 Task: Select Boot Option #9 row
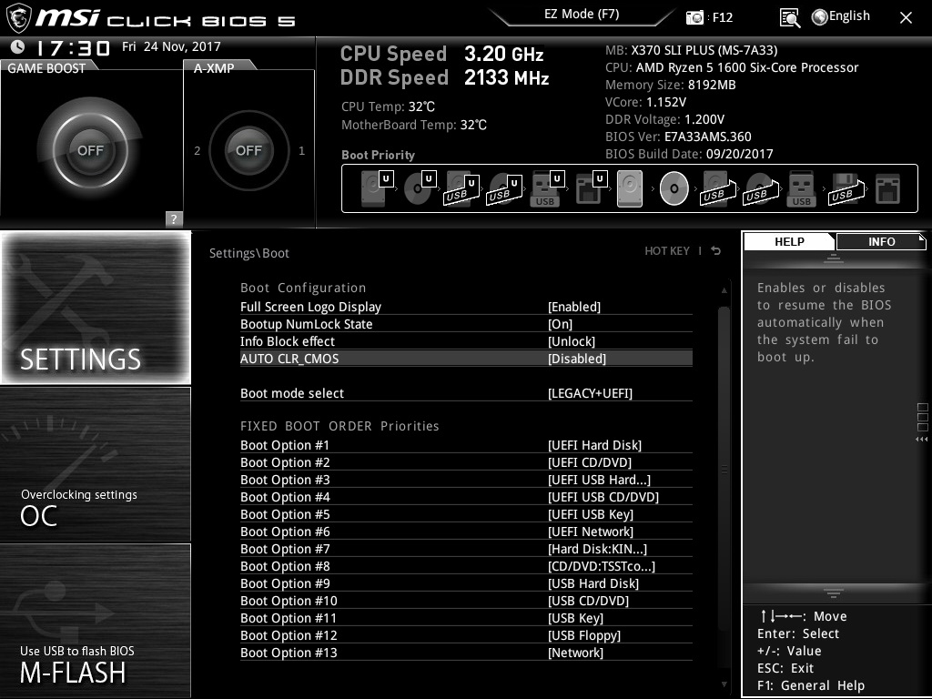(x=466, y=583)
